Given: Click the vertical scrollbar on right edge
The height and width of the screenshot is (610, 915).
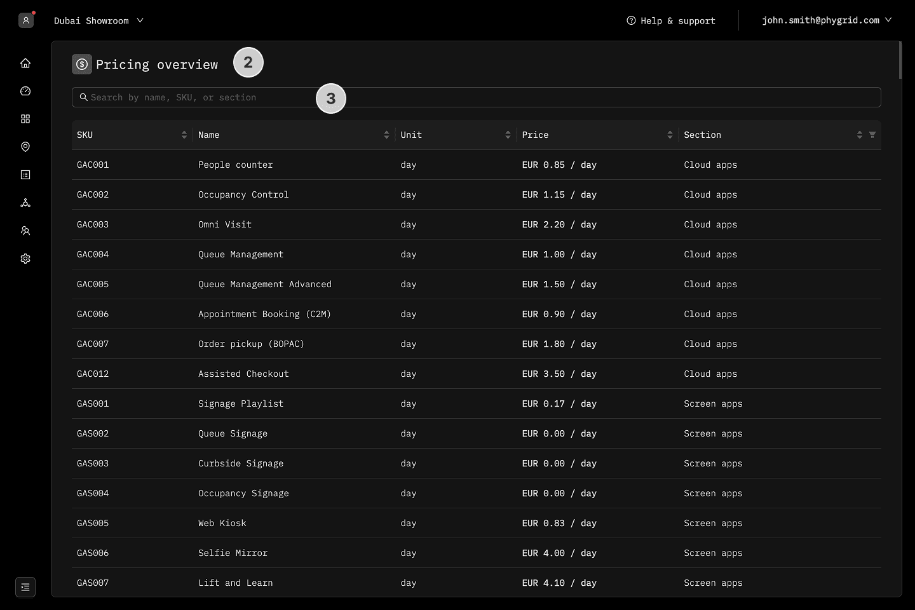Looking at the screenshot, I should (x=900, y=60).
